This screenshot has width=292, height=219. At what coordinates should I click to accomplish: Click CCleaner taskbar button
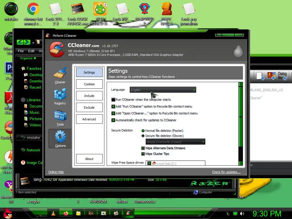128,213
